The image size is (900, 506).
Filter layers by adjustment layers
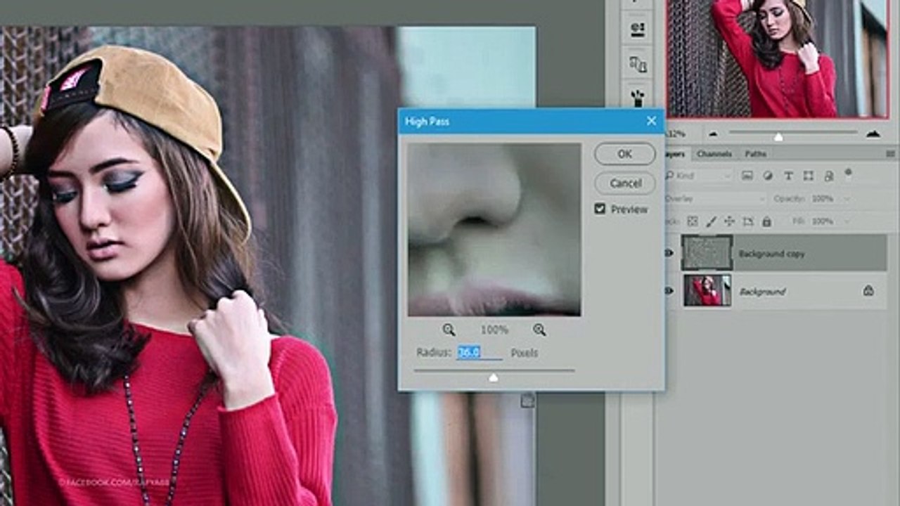[x=767, y=176]
